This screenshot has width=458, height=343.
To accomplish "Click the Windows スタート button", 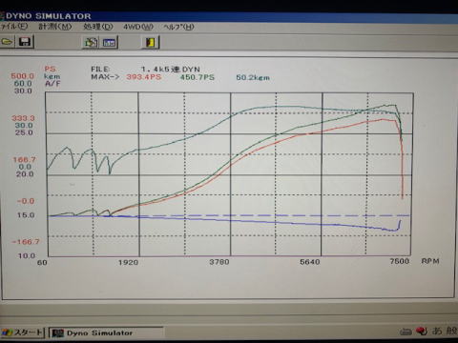I will (22, 333).
